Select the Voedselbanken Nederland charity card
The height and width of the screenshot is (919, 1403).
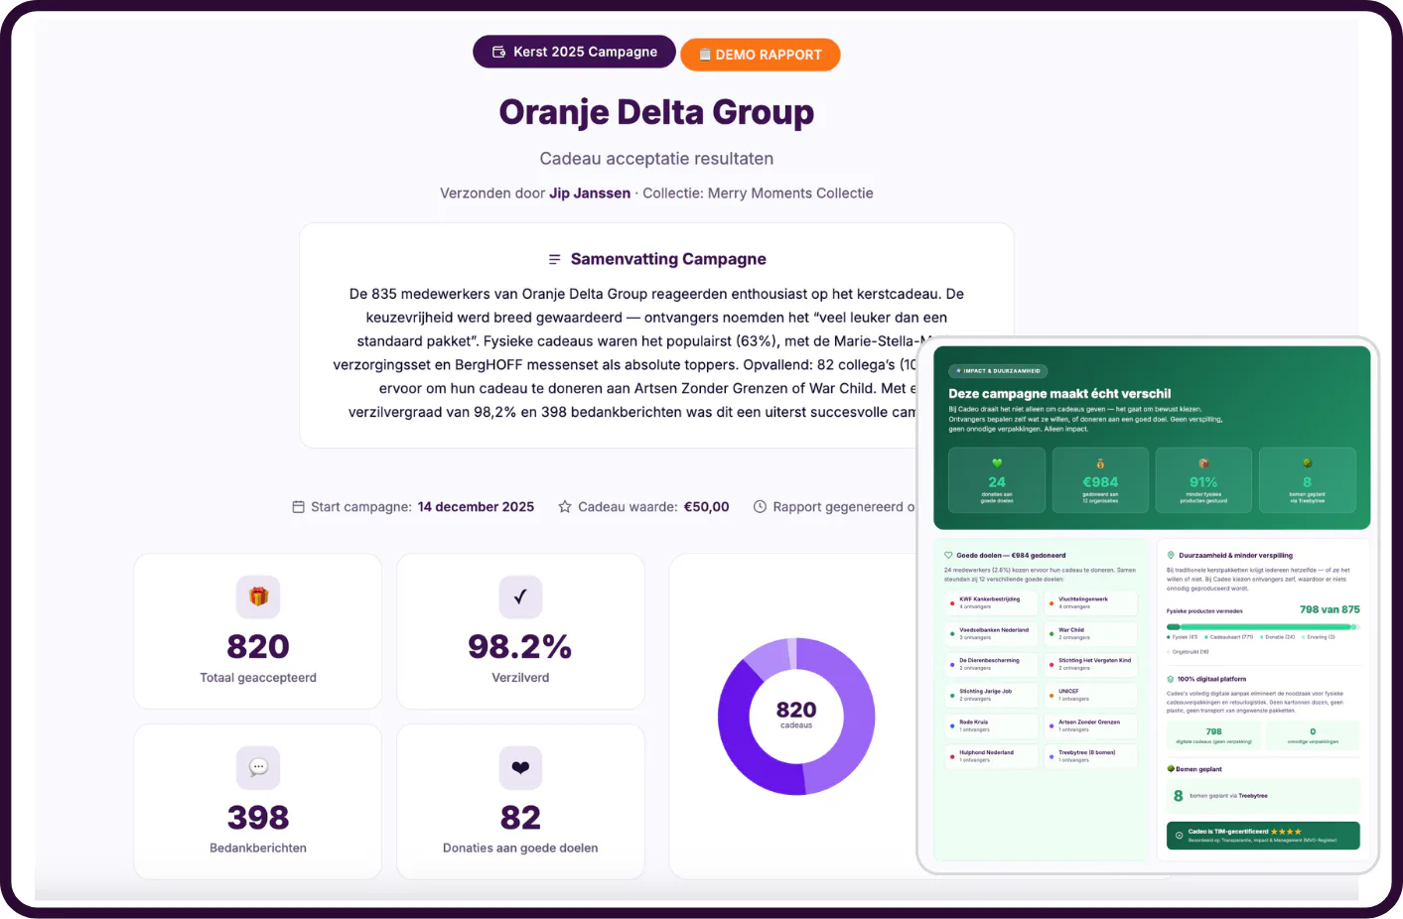(991, 633)
